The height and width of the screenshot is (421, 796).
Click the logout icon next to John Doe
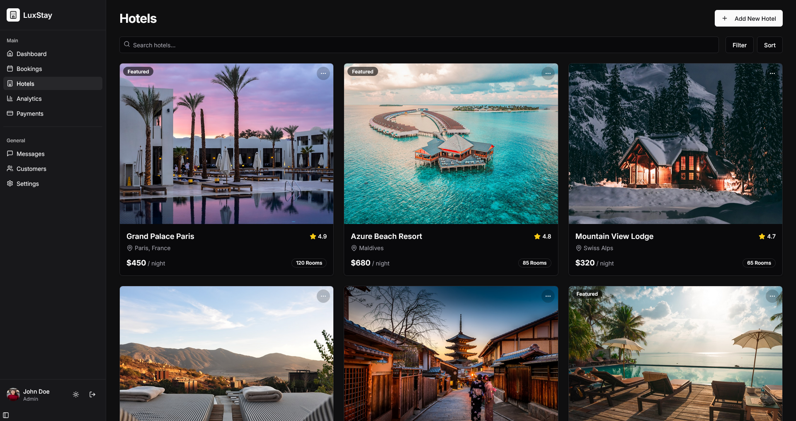coord(92,394)
